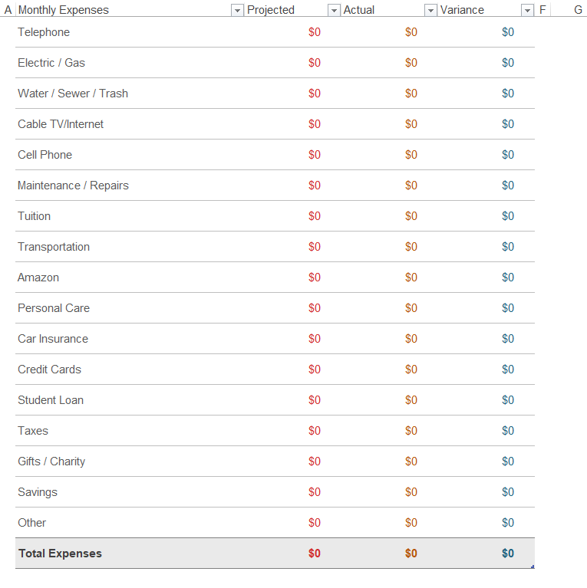587x588 pixels.
Task: Select the Variance value for Taxes
Action: coord(508,431)
